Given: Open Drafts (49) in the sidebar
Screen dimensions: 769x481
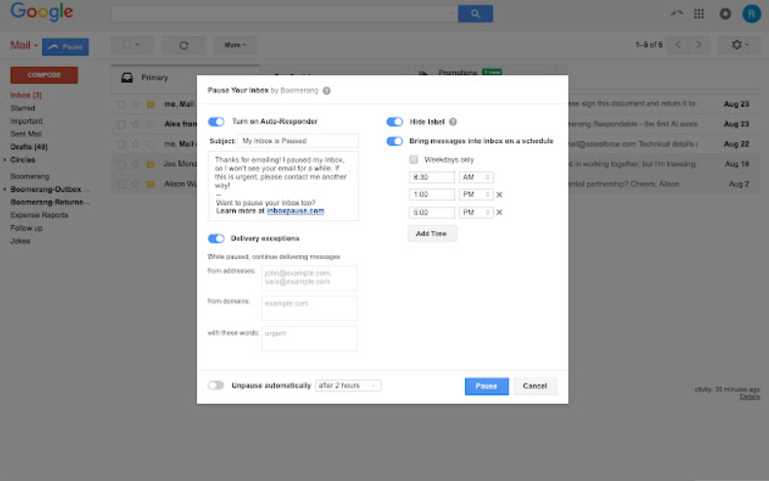Looking at the screenshot, I should pyautogui.click(x=29, y=146).
